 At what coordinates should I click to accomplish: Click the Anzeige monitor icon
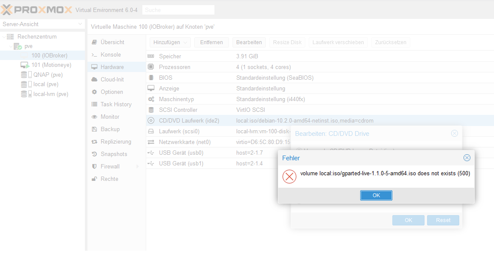coord(151,88)
